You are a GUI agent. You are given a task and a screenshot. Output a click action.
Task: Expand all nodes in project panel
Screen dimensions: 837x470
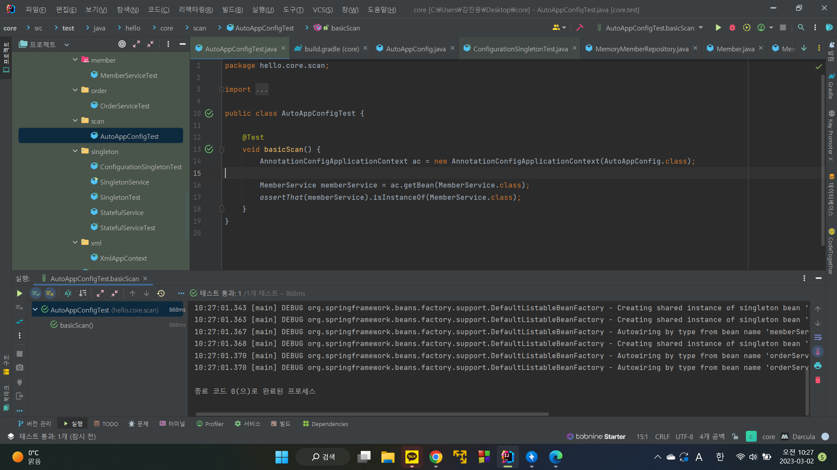coord(136,44)
